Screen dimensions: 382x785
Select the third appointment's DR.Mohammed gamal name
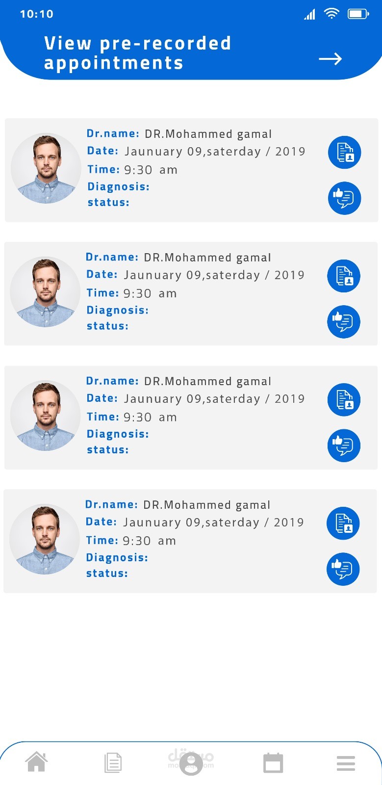click(x=207, y=382)
